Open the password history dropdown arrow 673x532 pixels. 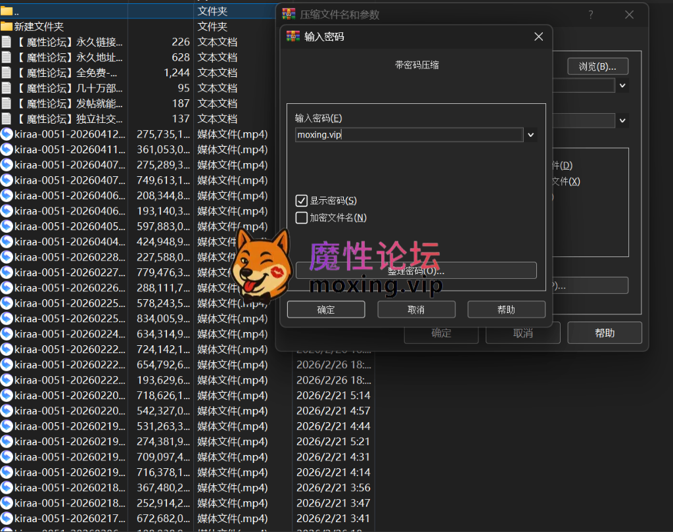[531, 135]
